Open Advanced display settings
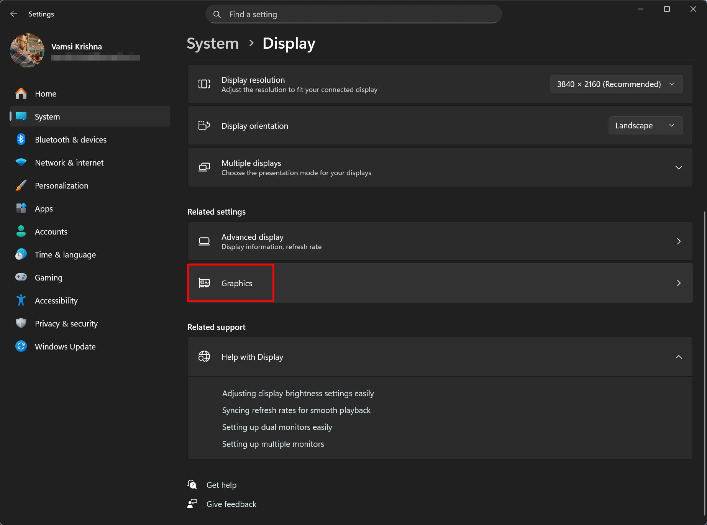707x525 pixels. (x=440, y=241)
